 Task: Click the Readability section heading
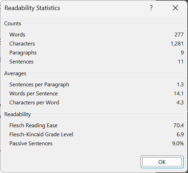point(18,114)
